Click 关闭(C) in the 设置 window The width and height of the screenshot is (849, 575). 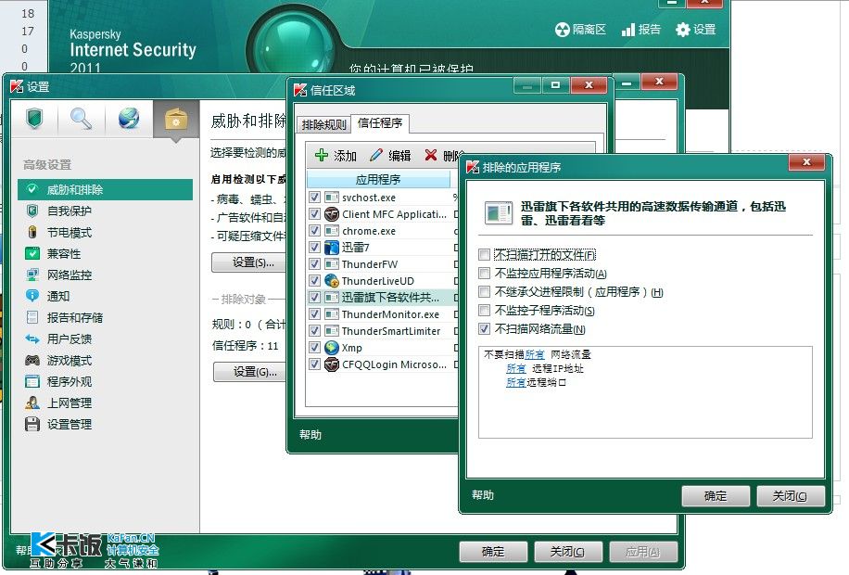567,552
